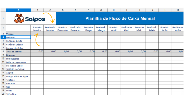
Task: Click the Dinheiro cell
Action: pyautogui.click(x=18, y=37)
